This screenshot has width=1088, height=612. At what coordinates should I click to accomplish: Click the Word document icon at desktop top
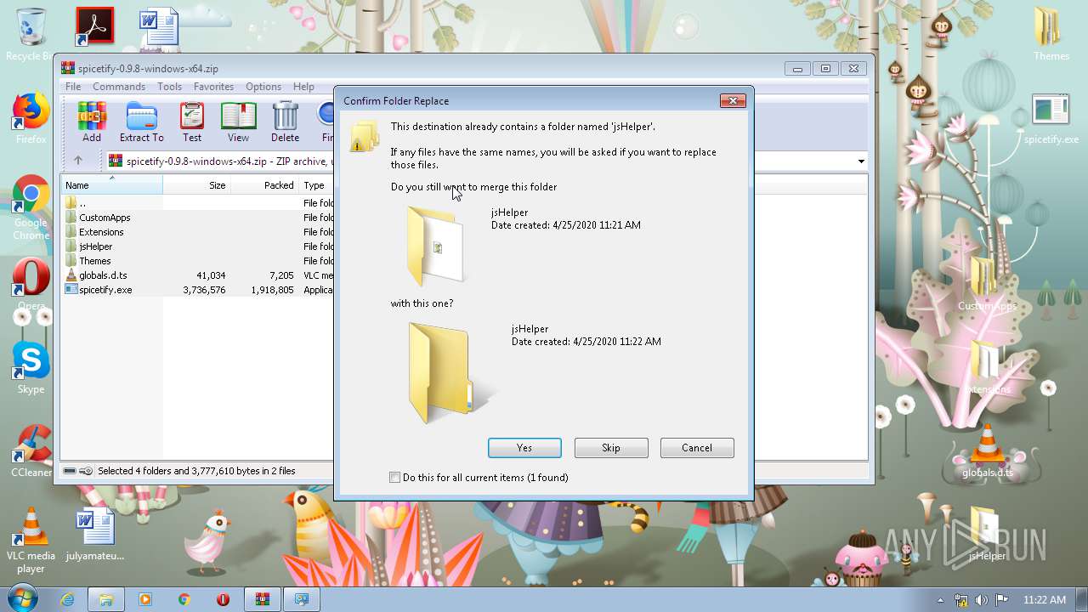[x=159, y=26]
